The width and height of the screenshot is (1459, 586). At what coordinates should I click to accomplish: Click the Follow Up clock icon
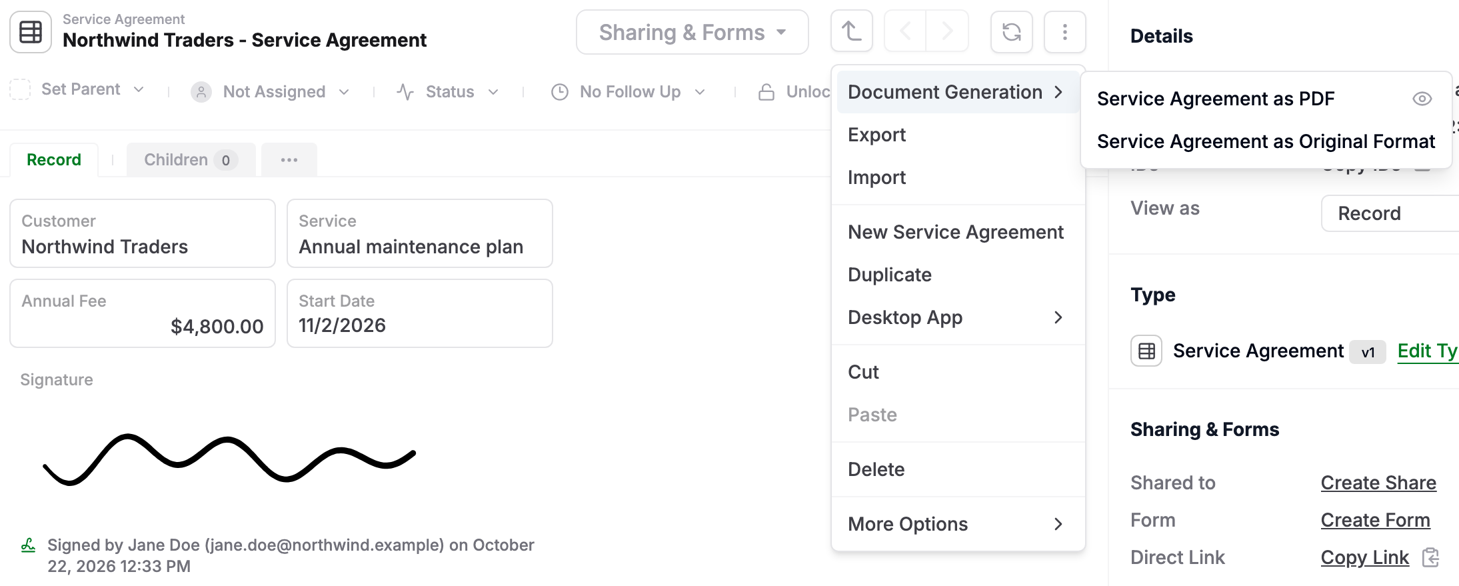pyautogui.click(x=560, y=92)
